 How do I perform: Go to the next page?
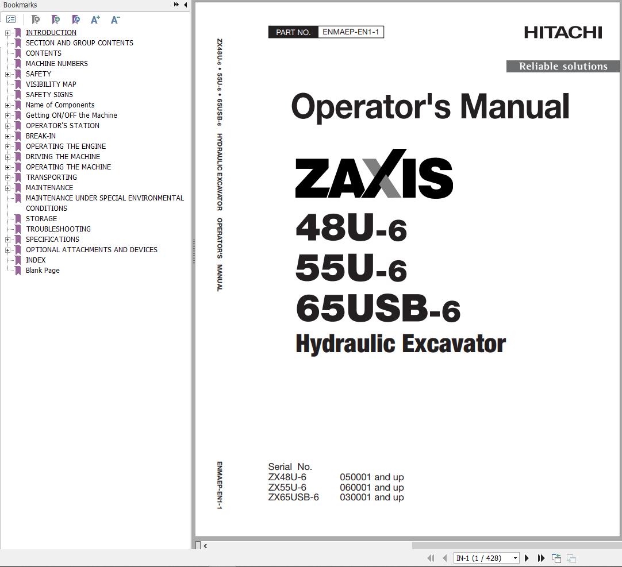click(x=527, y=558)
